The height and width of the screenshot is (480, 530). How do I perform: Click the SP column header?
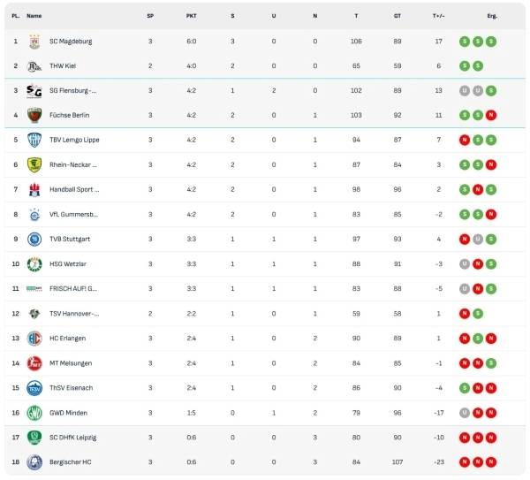click(150, 16)
